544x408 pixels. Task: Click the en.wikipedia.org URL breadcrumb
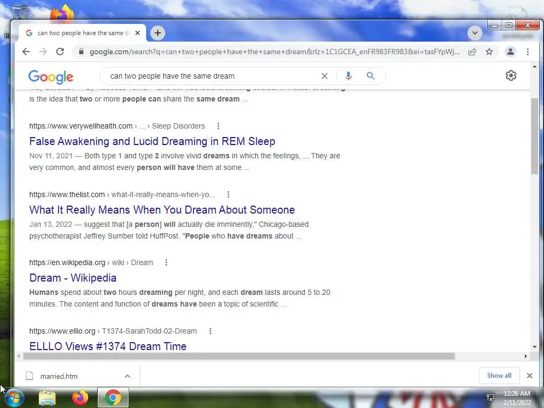[x=91, y=262]
